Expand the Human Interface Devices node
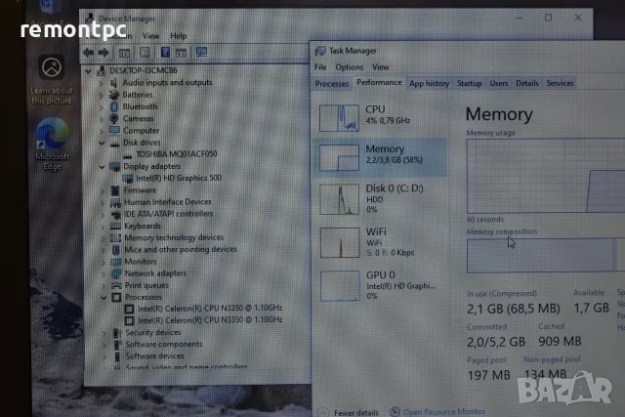 coord(103,202)
